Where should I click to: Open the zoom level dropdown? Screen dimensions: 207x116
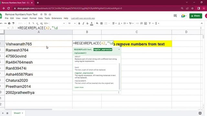[22, 24]
